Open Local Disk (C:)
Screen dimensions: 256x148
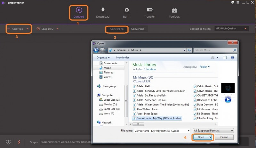[109, 100]
